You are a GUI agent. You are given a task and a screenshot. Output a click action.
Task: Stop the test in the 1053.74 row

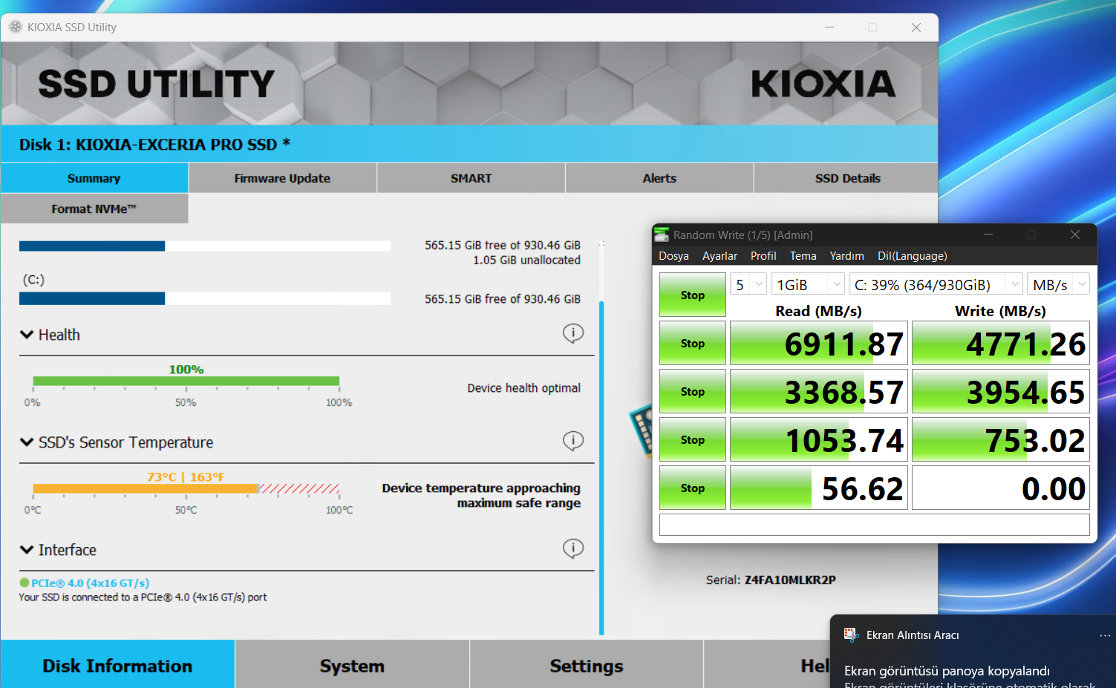tap(693, 439)
